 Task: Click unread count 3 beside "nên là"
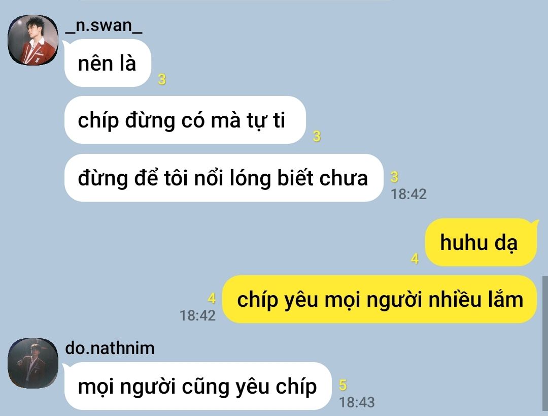pos(162,79)
